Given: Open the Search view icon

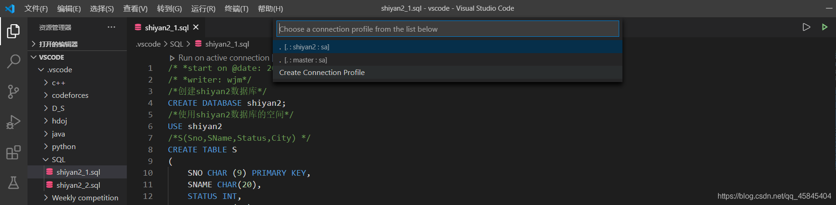Looking at the screenshot, I should [14, 61].
